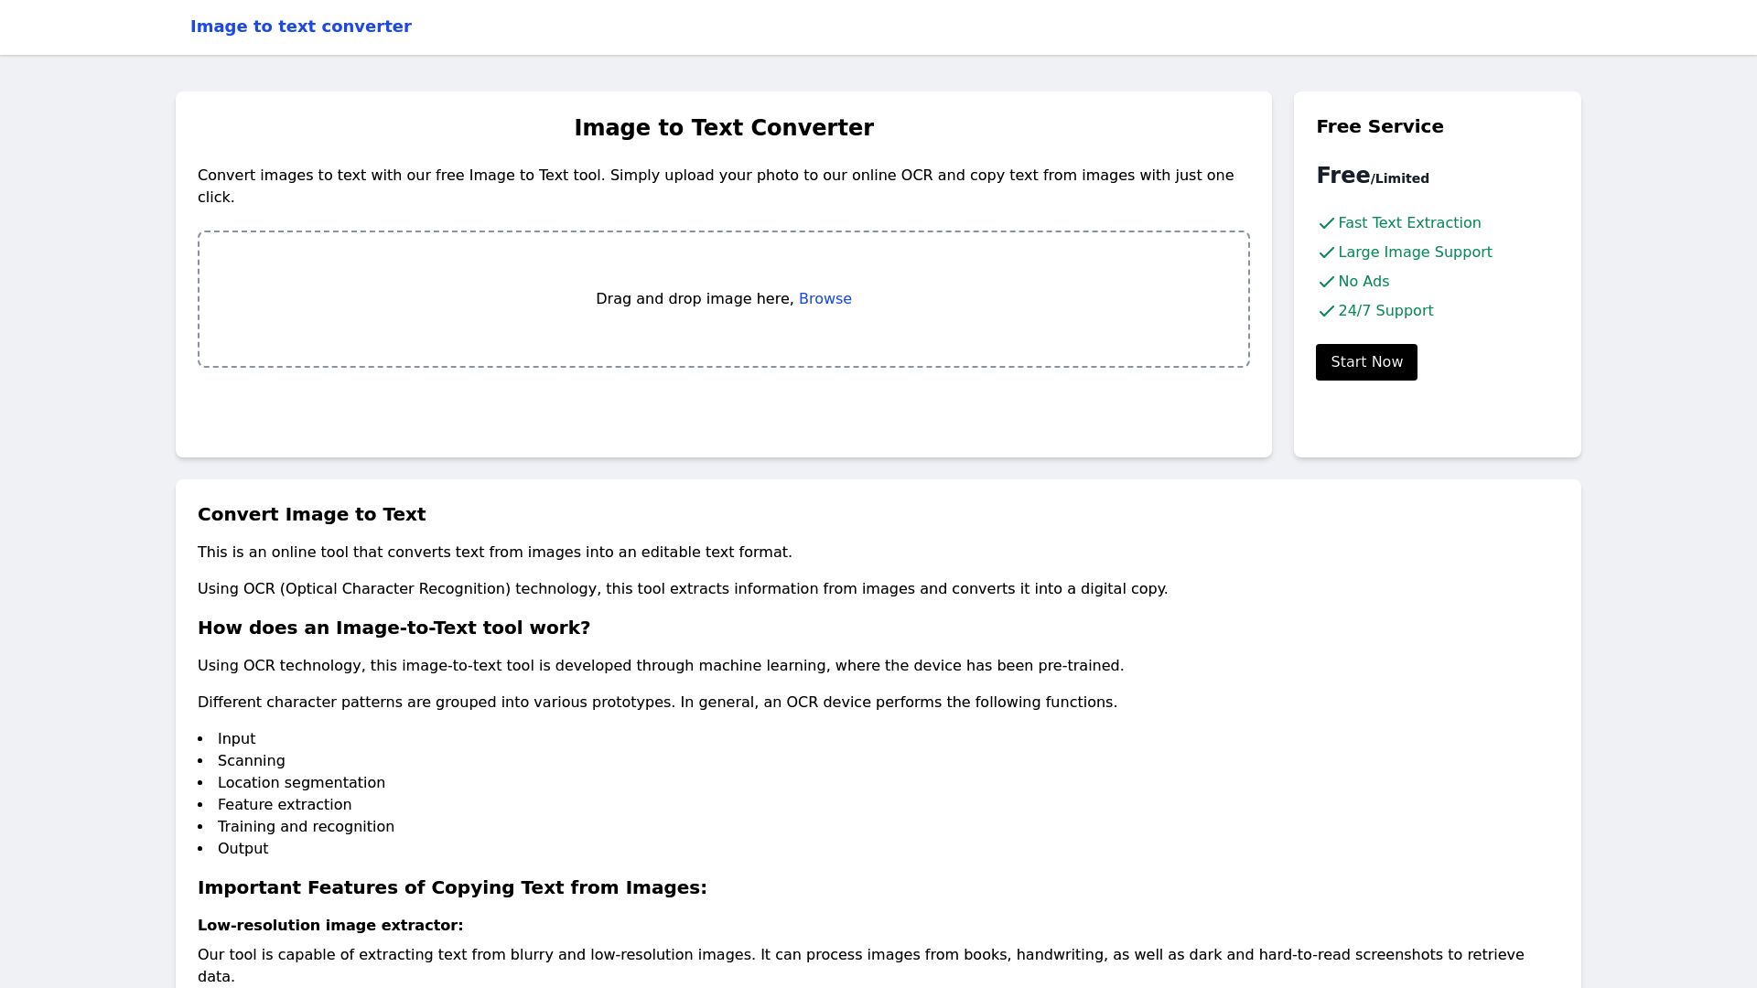Click the Low-resolution image extractor subheading
Image resolution: width=1757 pixels, height=988 pixels.
[x=330, y=926]
